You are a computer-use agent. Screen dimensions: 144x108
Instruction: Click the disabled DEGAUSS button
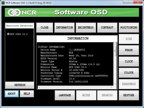(107, 95)
